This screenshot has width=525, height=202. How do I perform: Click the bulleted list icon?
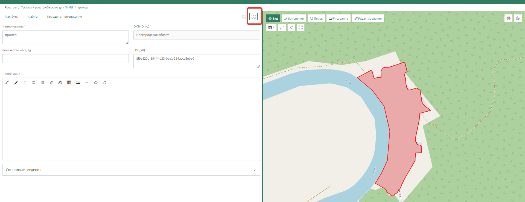tap(43, 82)
